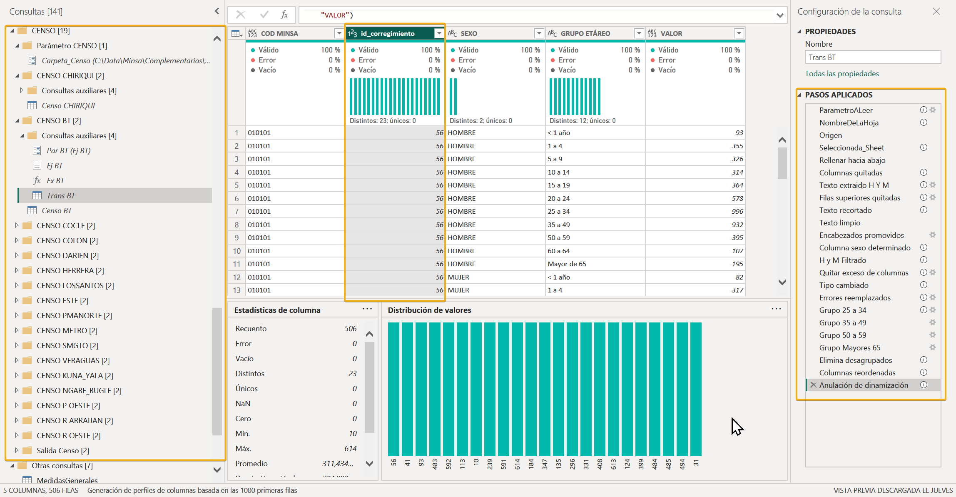Image resolution: width=956 pixels, height=497 pixels.
Task: Expand Consultas auxiliares under CENSO CHIRIQUI
Action: coord(22,90)
